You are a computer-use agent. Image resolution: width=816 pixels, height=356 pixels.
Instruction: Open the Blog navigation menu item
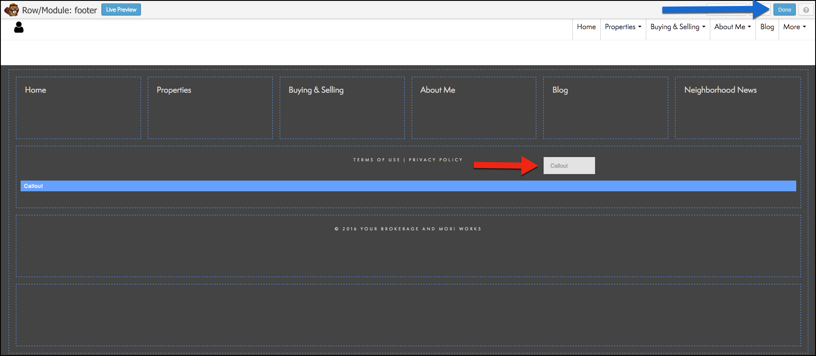click(x=767, y=27)
